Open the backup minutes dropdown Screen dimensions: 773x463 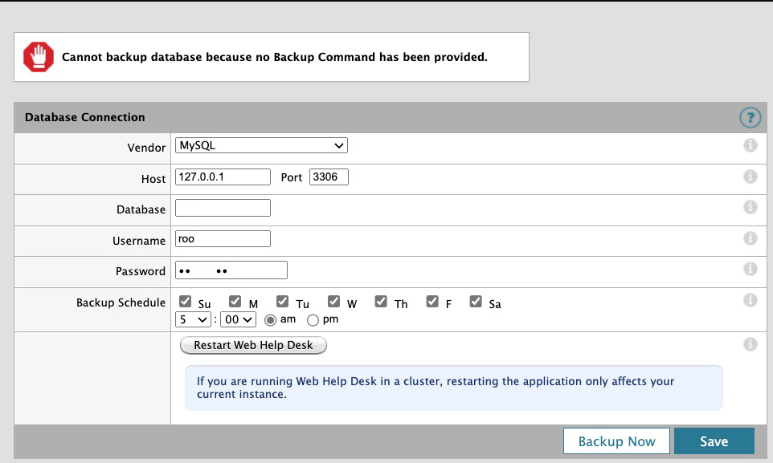click(x=238, y=319)
